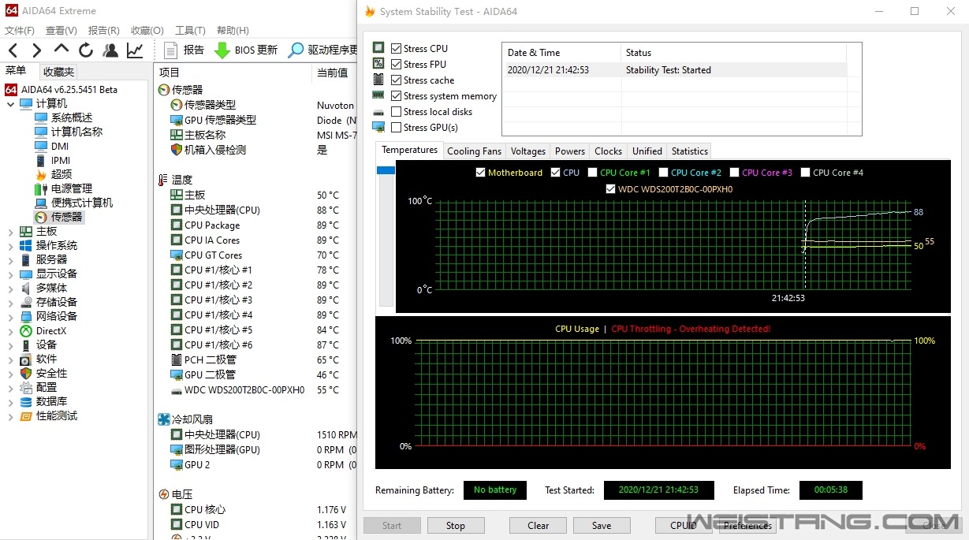The width and height of the screenshot is (969, 540).
Task: Open the 查看(V) menu
Action: tap(61, 30)
